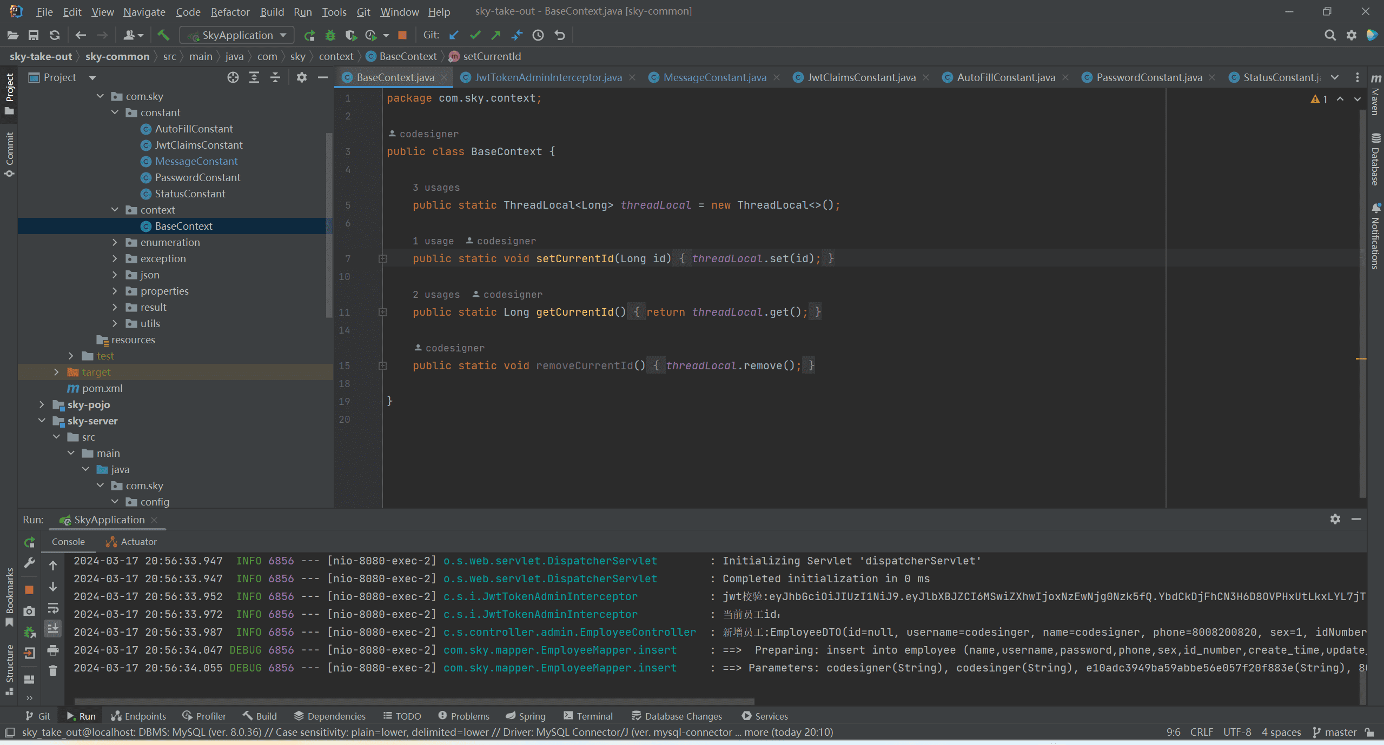Open Problems tool window
The width and height of the screenshot is (1384, 745).
[463, 716]
